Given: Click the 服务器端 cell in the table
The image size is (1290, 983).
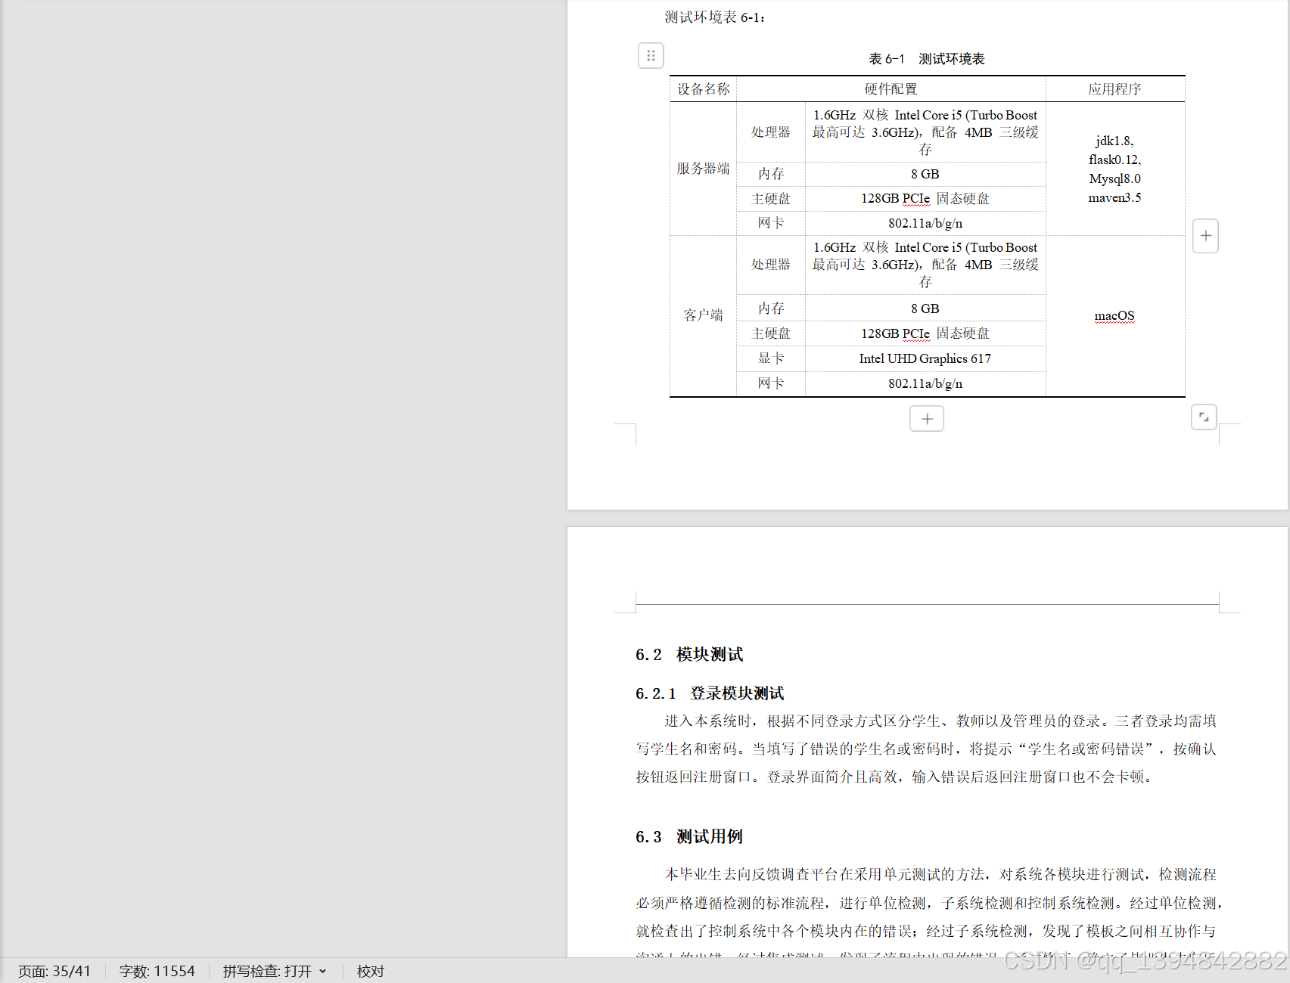Looking at the screenshot, I should (x=702, y=169).
